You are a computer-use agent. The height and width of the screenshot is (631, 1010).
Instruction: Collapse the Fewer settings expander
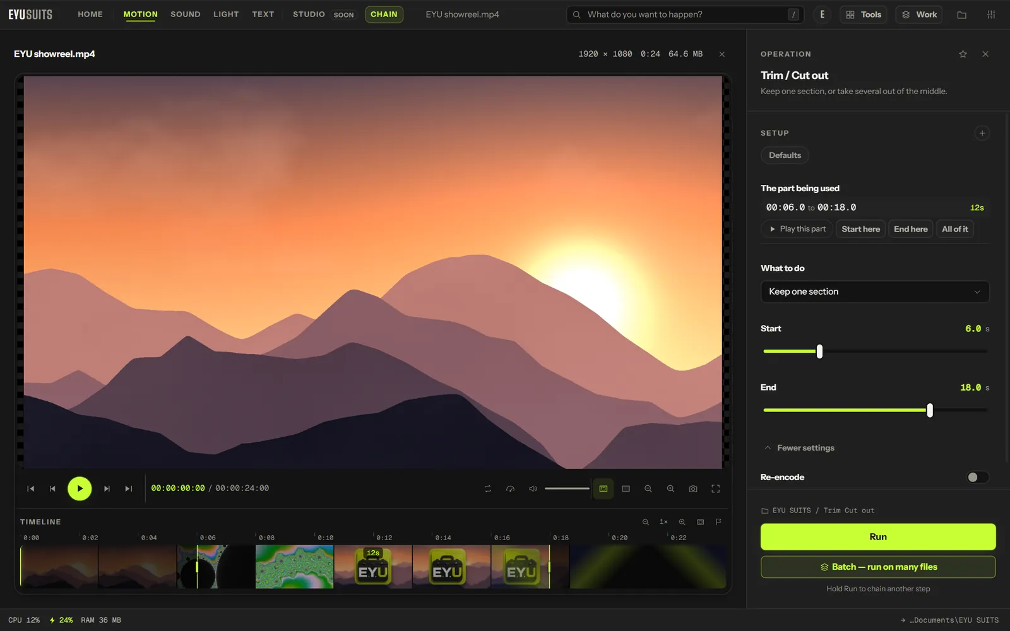pyautogui.click(x=799, y=448)
